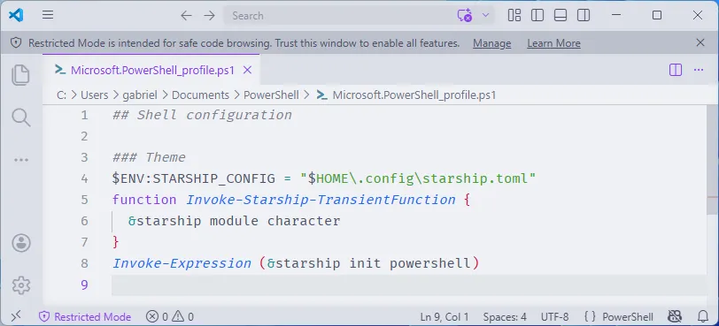The width and height of the screenshot is (719, 326).
Task: Click Restricted Mode in status bar
Action: pyautogui.click(x=85, y=317)
